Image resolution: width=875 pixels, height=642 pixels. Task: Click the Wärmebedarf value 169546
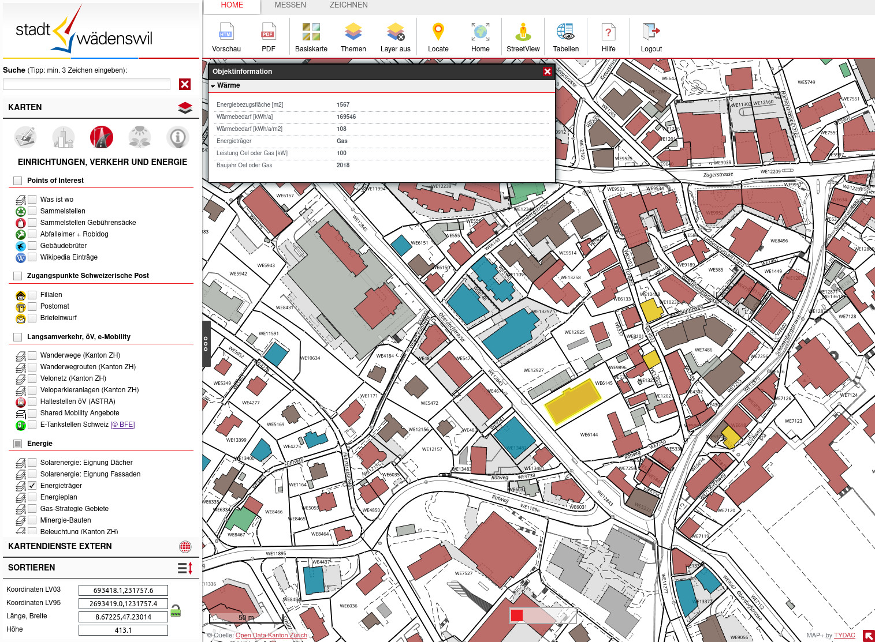(x=346, y=117)
